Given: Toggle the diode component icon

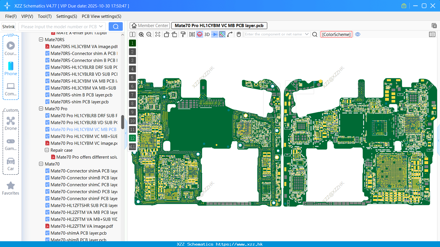Looking at the screenshot, I should (x=215, y=34).
